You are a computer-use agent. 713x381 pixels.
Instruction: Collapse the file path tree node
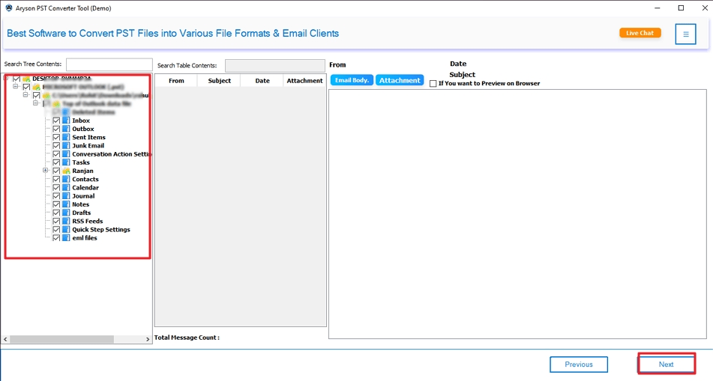(x=25, y=95)
